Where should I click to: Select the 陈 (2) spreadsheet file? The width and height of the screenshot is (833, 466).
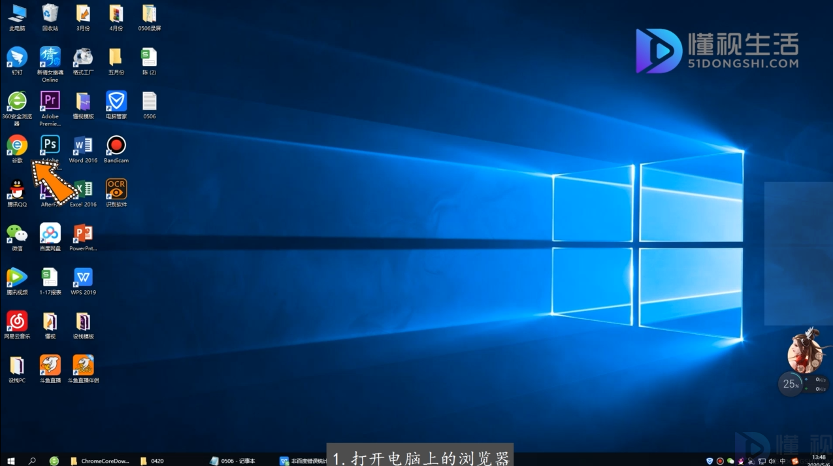(x=150, y=61)
